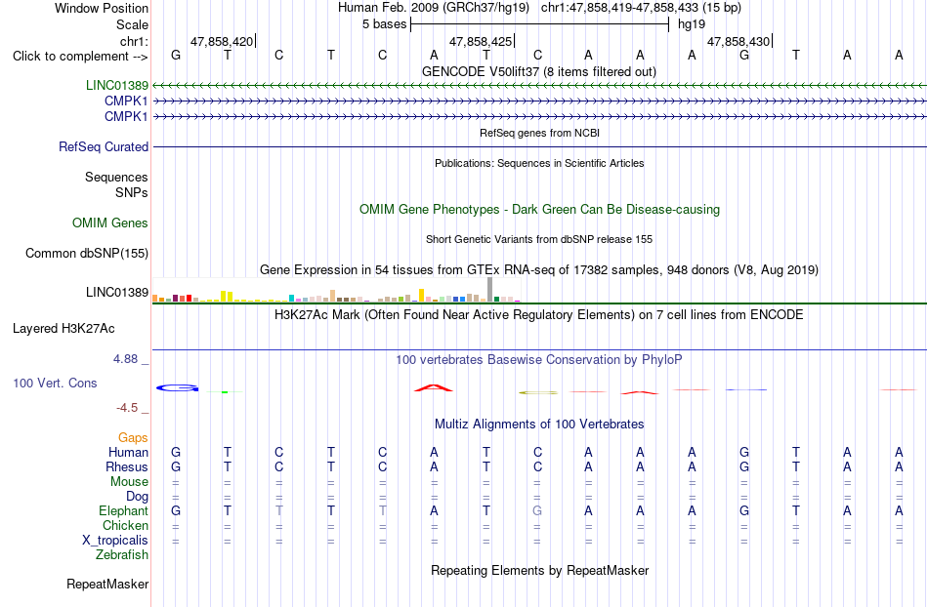Click the 47,858,430 ruler coordinate

click(x=738, y=41)
